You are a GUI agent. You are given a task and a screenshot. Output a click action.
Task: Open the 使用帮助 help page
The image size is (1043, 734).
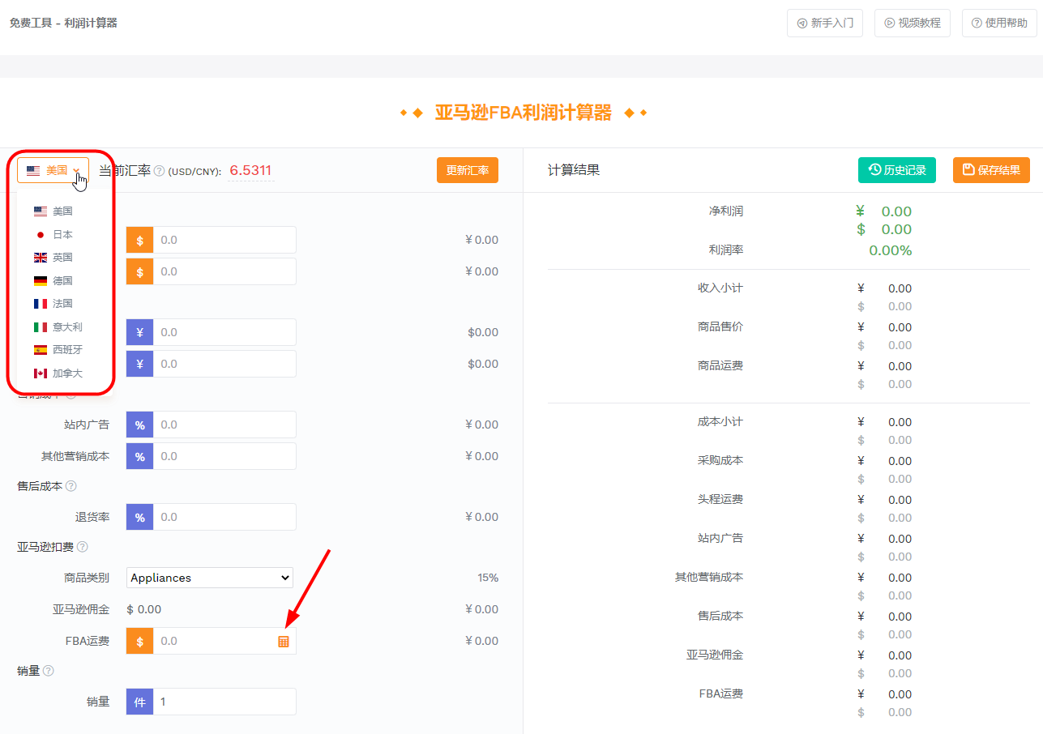pyautogui.click(x=999, y=23)
